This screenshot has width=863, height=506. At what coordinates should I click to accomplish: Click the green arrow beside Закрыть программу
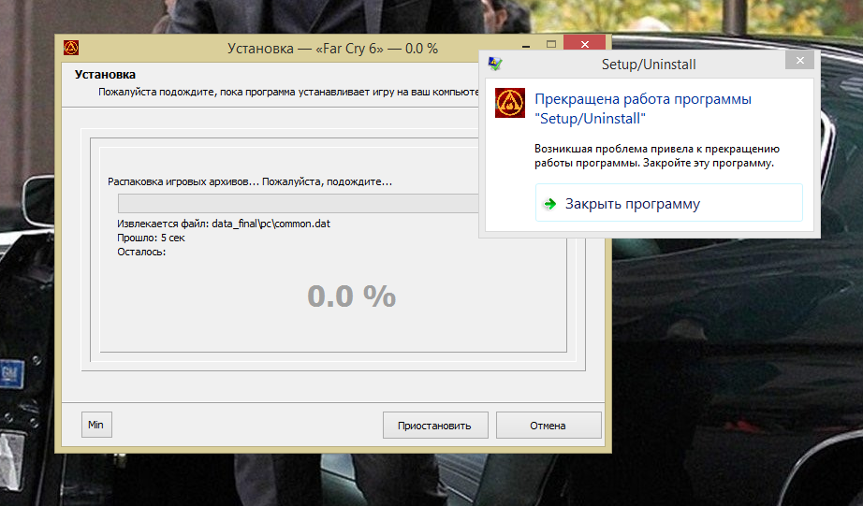(549, 204)
